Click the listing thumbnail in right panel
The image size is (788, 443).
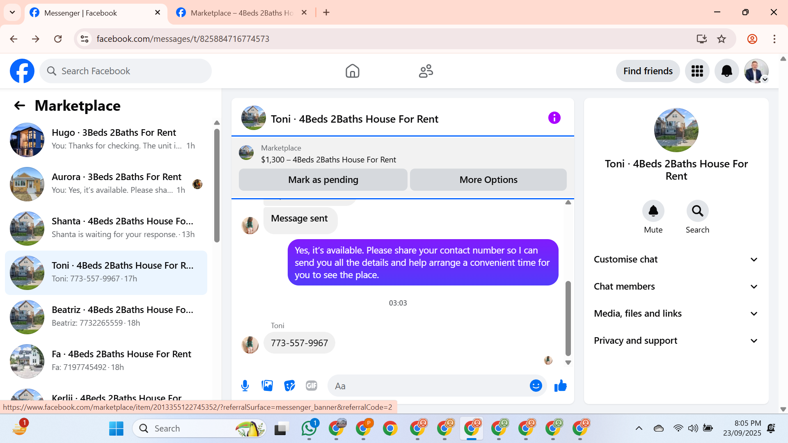(676, 130)
